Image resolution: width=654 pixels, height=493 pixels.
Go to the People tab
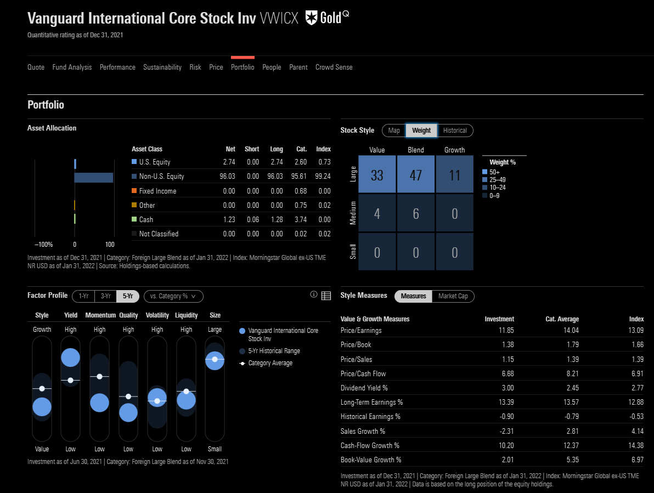click(x=272, y=67)
